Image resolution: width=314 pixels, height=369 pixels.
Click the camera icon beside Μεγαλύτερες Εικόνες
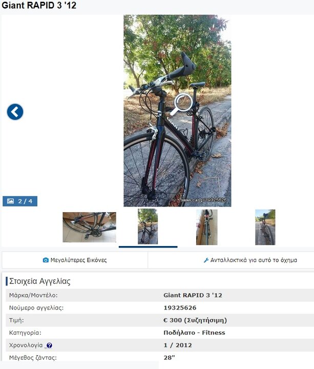pos(46,260)
